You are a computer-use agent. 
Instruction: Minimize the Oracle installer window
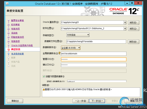click(x=127, y=3)
